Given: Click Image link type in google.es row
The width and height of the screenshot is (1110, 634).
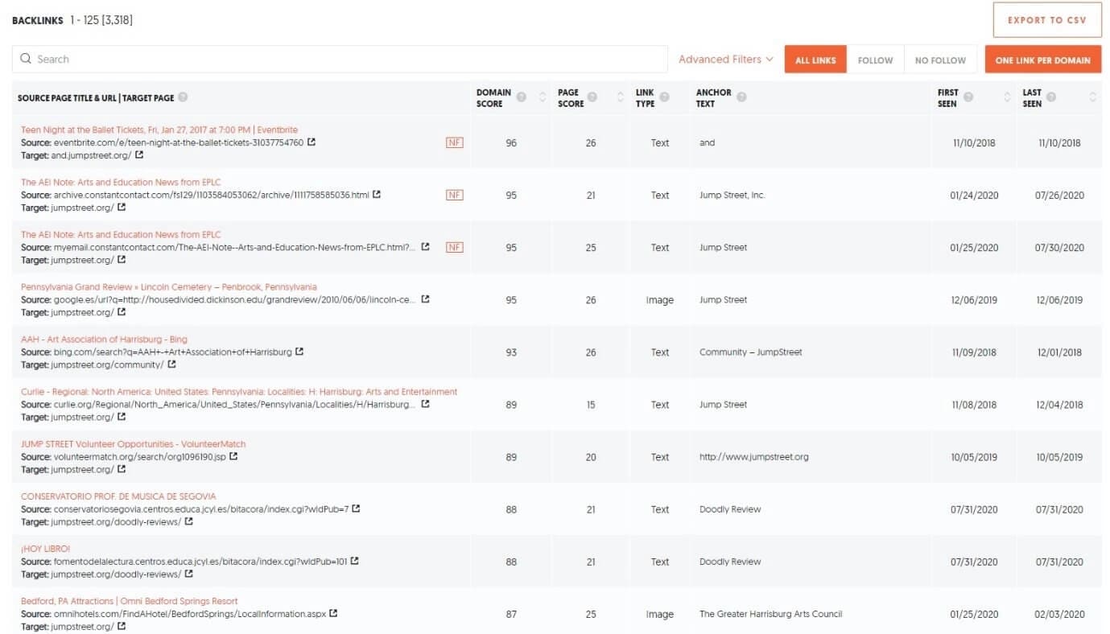Looking at the screenshot, I should coord(659,299).
